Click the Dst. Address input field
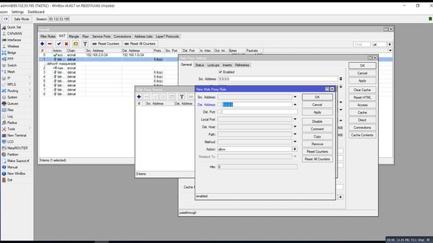 coord(257,105)
